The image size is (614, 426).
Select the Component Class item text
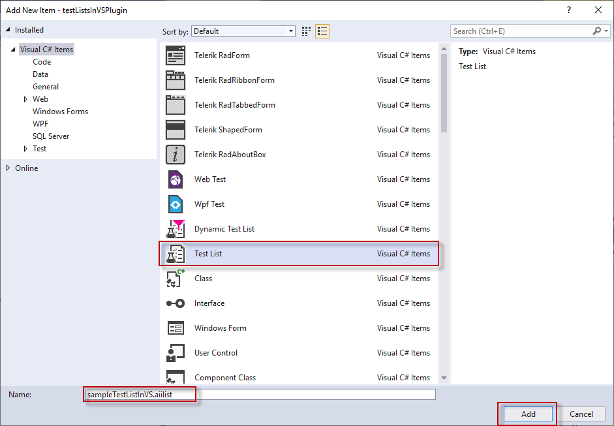225,378
